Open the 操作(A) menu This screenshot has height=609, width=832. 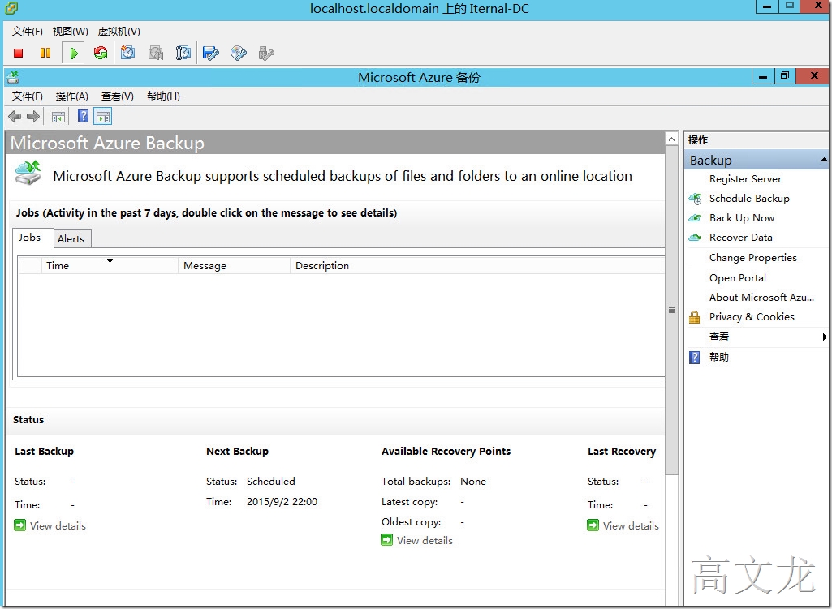coord(71,96)
